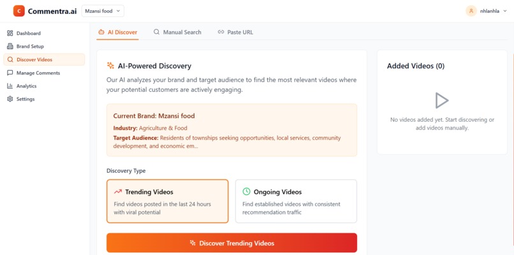Switch to the AI Discover tab
Screen dimensions: 514x255
[x=118, y=32]
